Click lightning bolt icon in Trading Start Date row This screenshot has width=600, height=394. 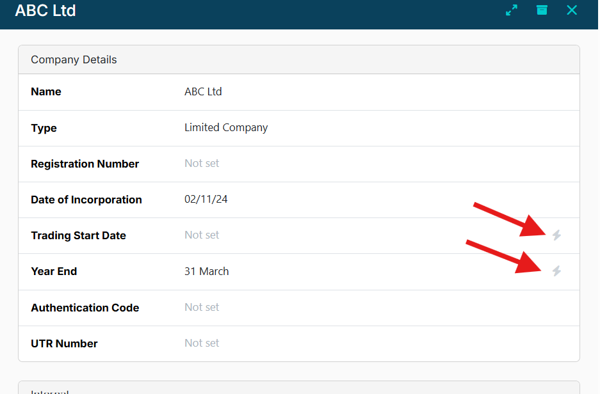pos(556,235)
